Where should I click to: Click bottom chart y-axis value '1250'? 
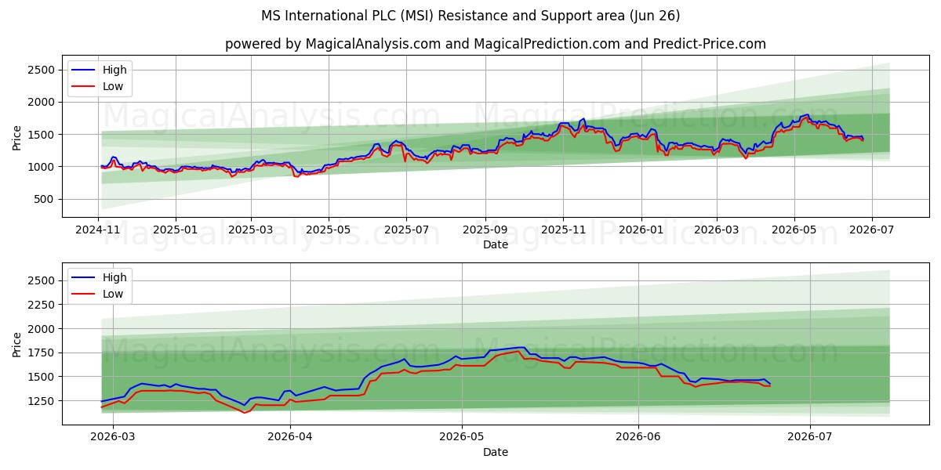[x=41, y=401]
